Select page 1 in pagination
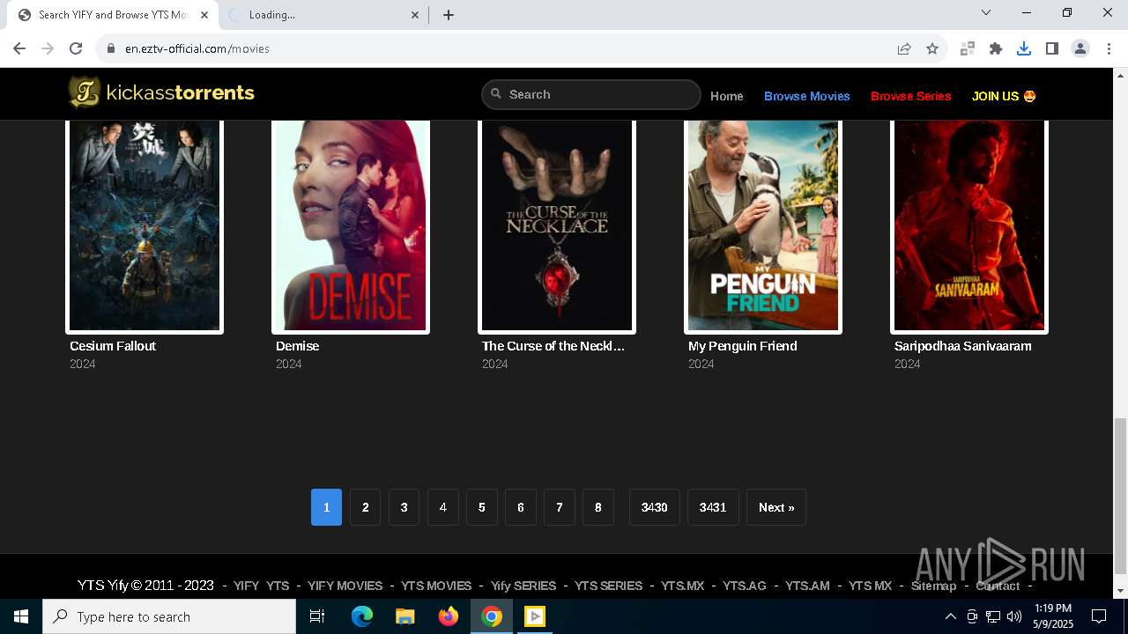 point(326,507)
